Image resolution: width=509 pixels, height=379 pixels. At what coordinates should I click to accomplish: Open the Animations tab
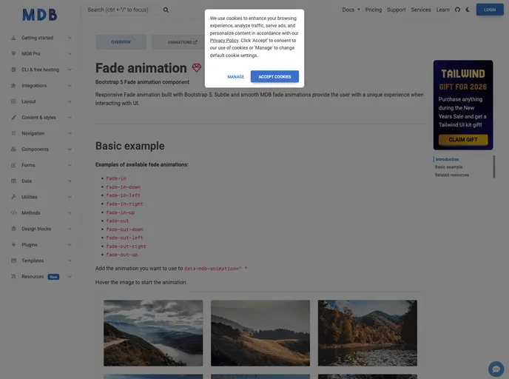pos(182,42)
